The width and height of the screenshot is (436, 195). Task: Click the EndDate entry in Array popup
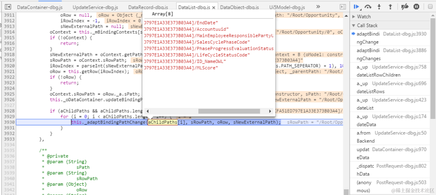[181, 23]
